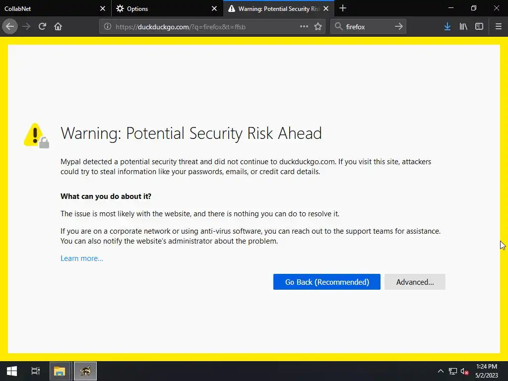Image resolution: width=508 pixels, height=381 pixels.
Task: Reload the current page
Action: pos(42,27)
